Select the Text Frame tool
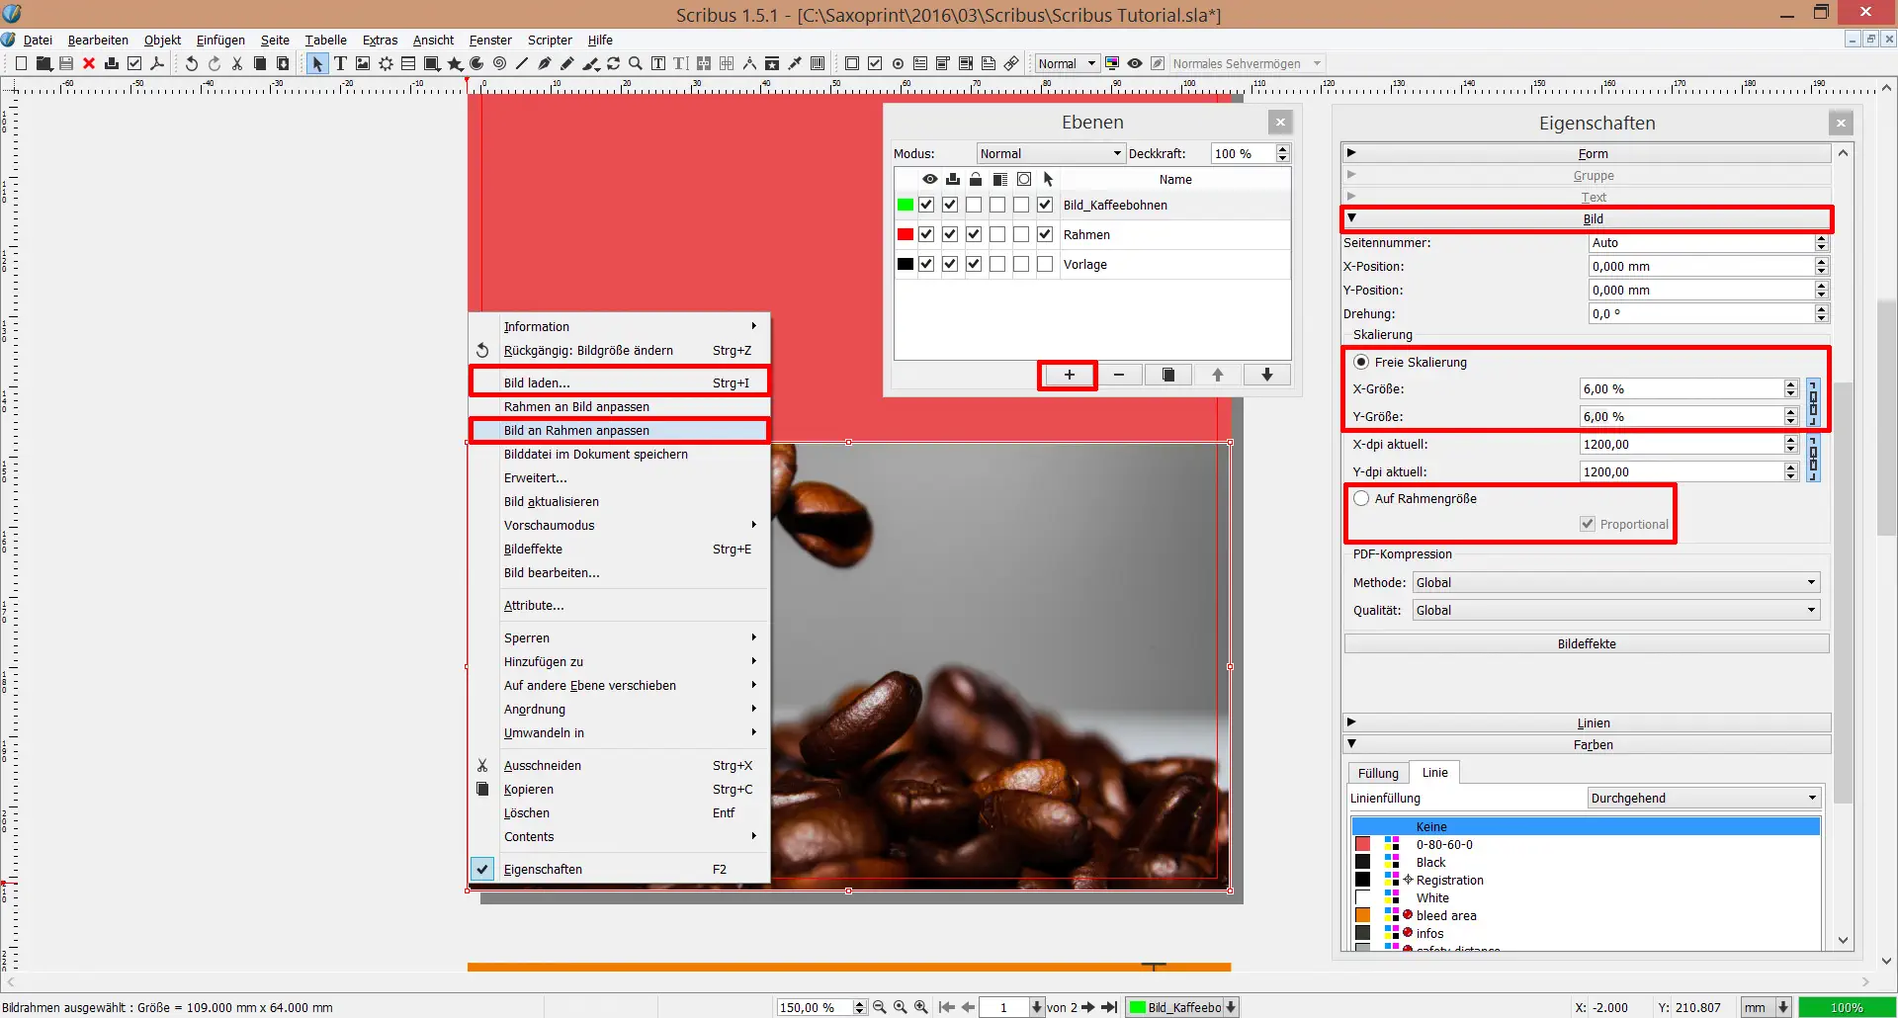The width and height of the screenshot is (1898, 1018). point(340,63)
